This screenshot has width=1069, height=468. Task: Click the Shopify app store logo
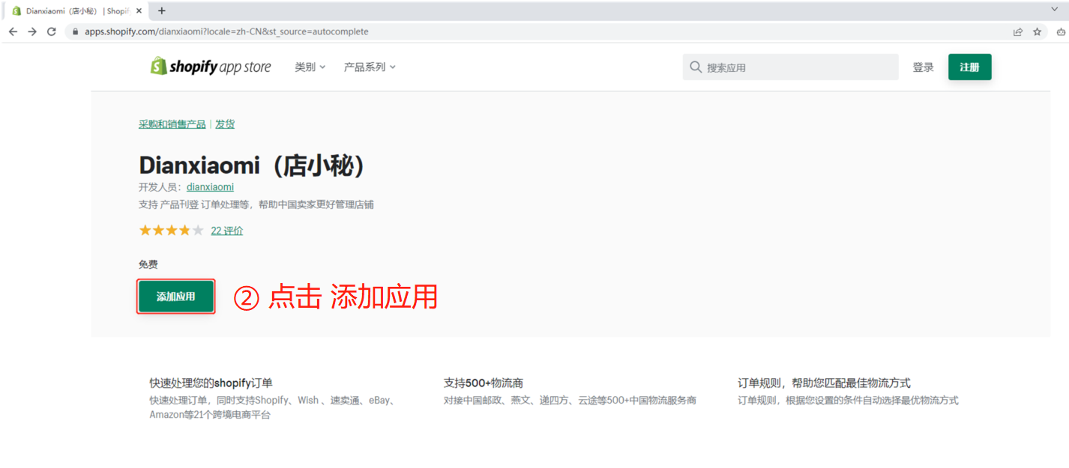(211, 67)
